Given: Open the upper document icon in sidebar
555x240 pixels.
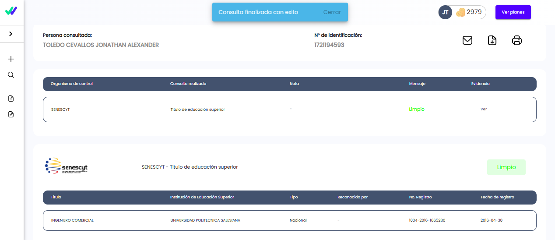Looking at the screenshot, I should pyautogui.click(x=11, y=99).
